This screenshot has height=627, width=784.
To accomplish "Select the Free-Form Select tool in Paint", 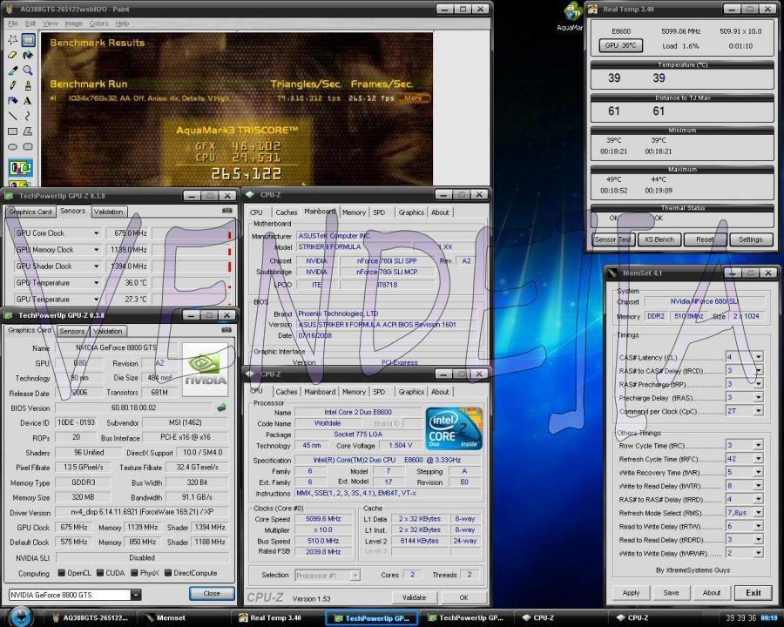I will (13, 39).
